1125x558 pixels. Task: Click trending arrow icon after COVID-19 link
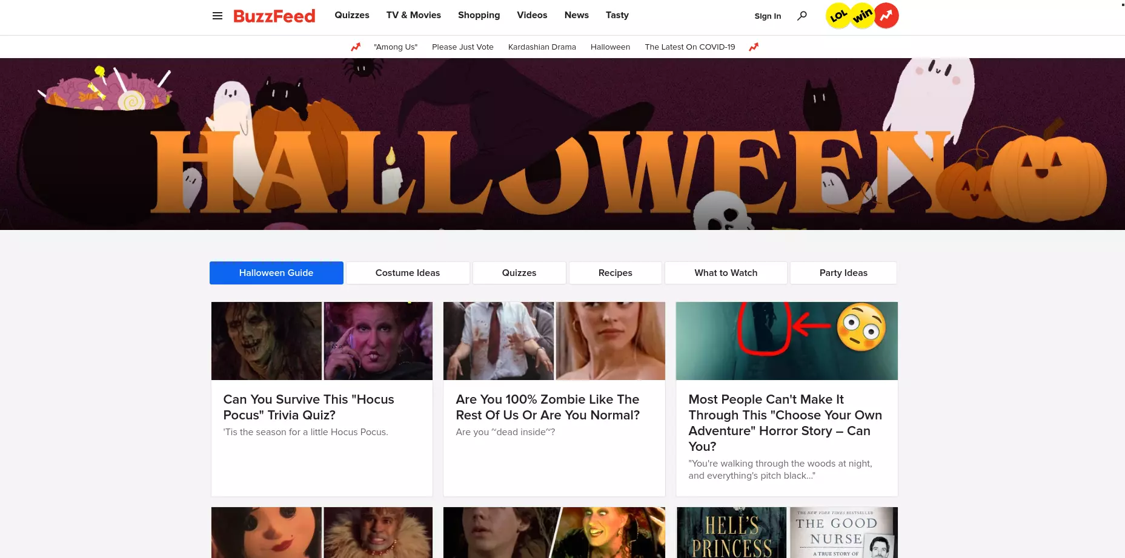(x=754, y=47)
